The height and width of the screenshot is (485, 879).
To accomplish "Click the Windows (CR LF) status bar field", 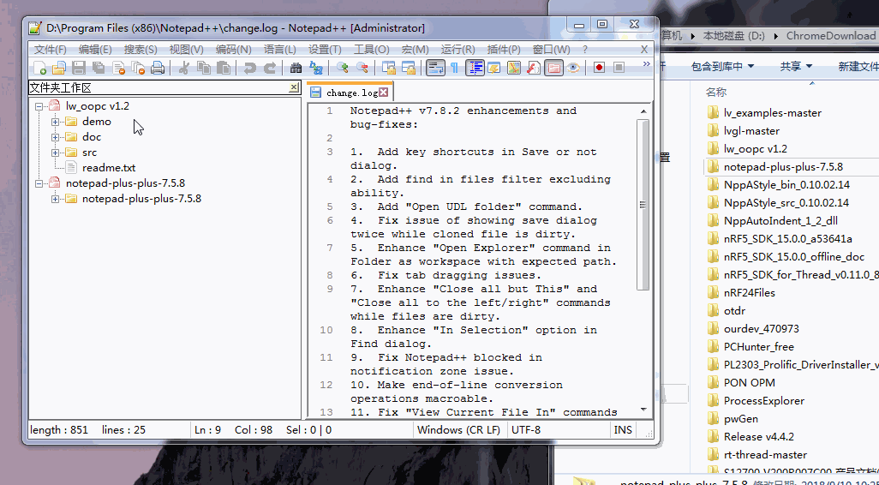I will pos(459,430).
